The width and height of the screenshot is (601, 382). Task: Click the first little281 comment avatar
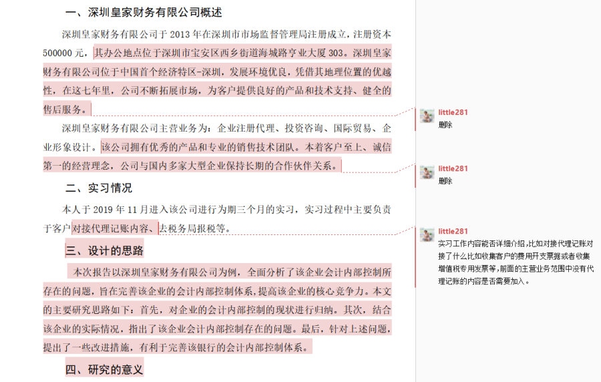pyautogui.click(x=427, y=116)
